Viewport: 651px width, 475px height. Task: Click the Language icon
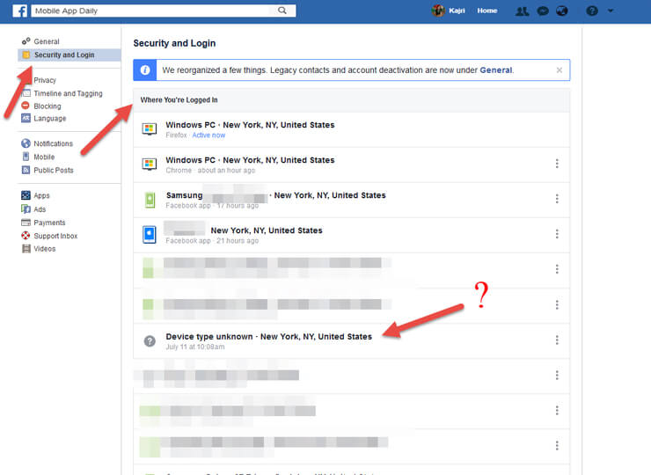pos(26,118)
